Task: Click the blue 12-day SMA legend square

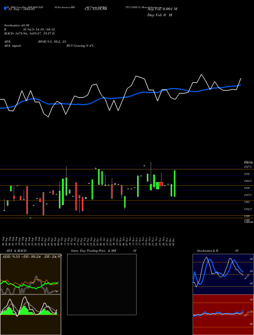Action: point(5,9)
